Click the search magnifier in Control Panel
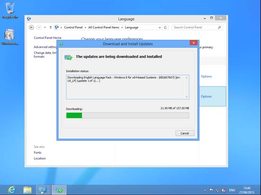This screenshot has width=261, height=195. pos(219,27)
